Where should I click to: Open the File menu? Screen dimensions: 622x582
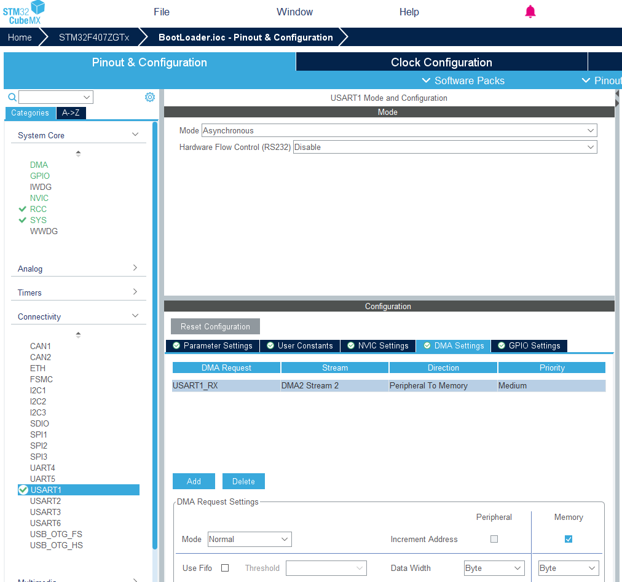click(162, 12)
